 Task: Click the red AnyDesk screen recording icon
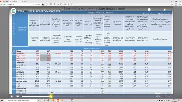[72, 5]
